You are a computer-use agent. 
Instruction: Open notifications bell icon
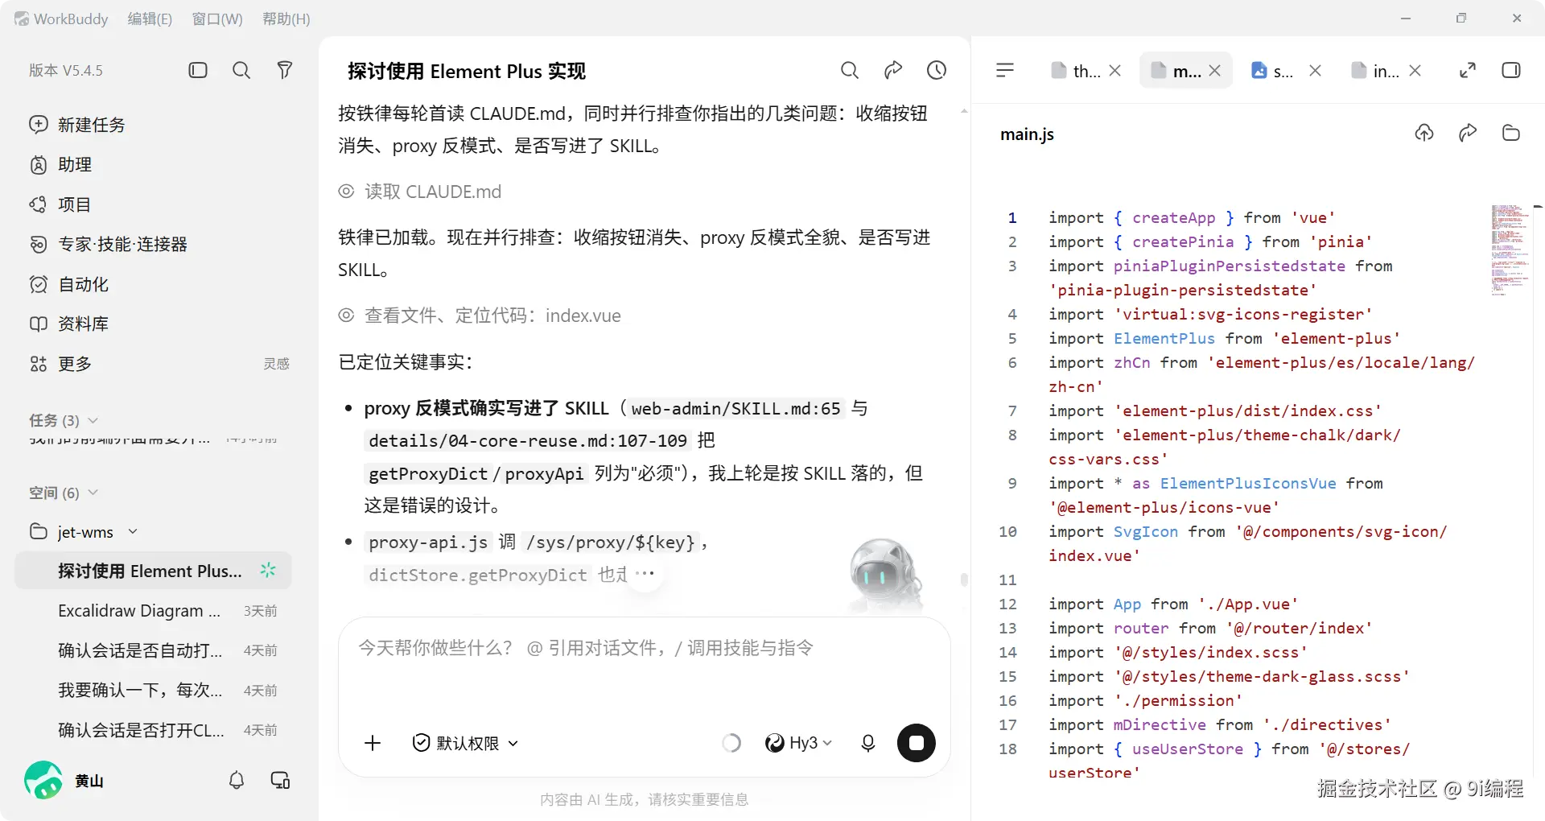click(237, 780)
